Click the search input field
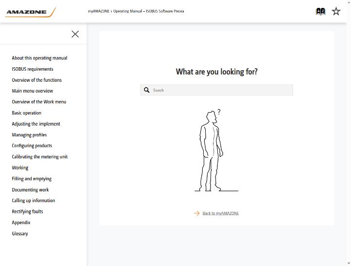Screen dimensions: 351x266 pyautogui.click(x=216, y=90)
